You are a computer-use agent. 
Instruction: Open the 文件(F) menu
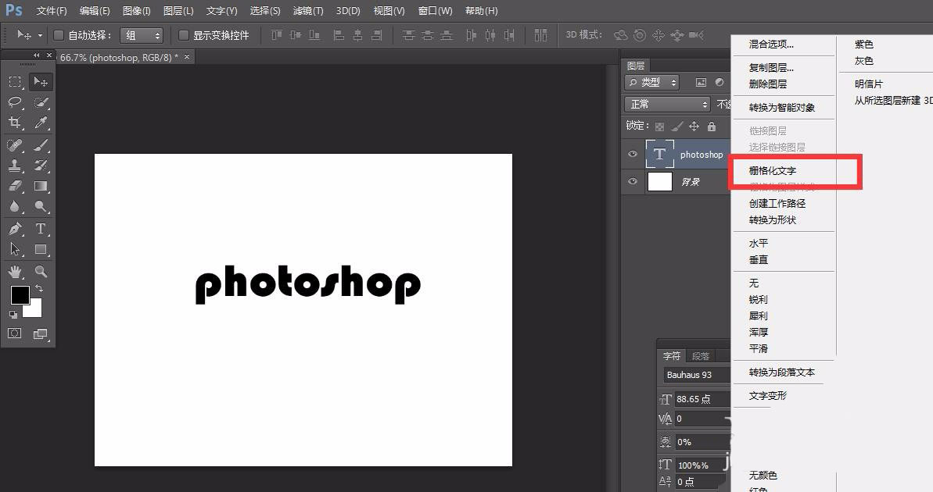[51, 11]
